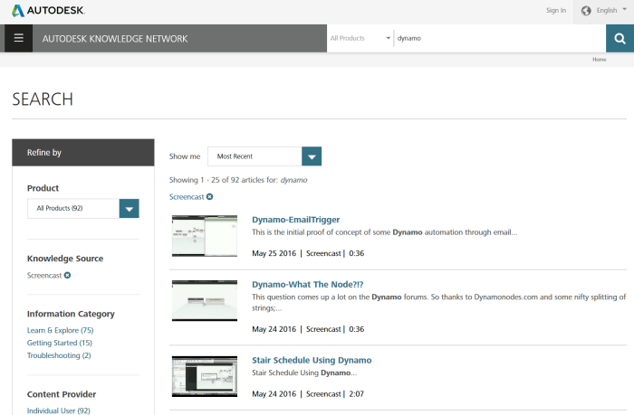Filter by Getting Started (15)
The width and height of the screenshot is (634, 415).
click(60, 343)
